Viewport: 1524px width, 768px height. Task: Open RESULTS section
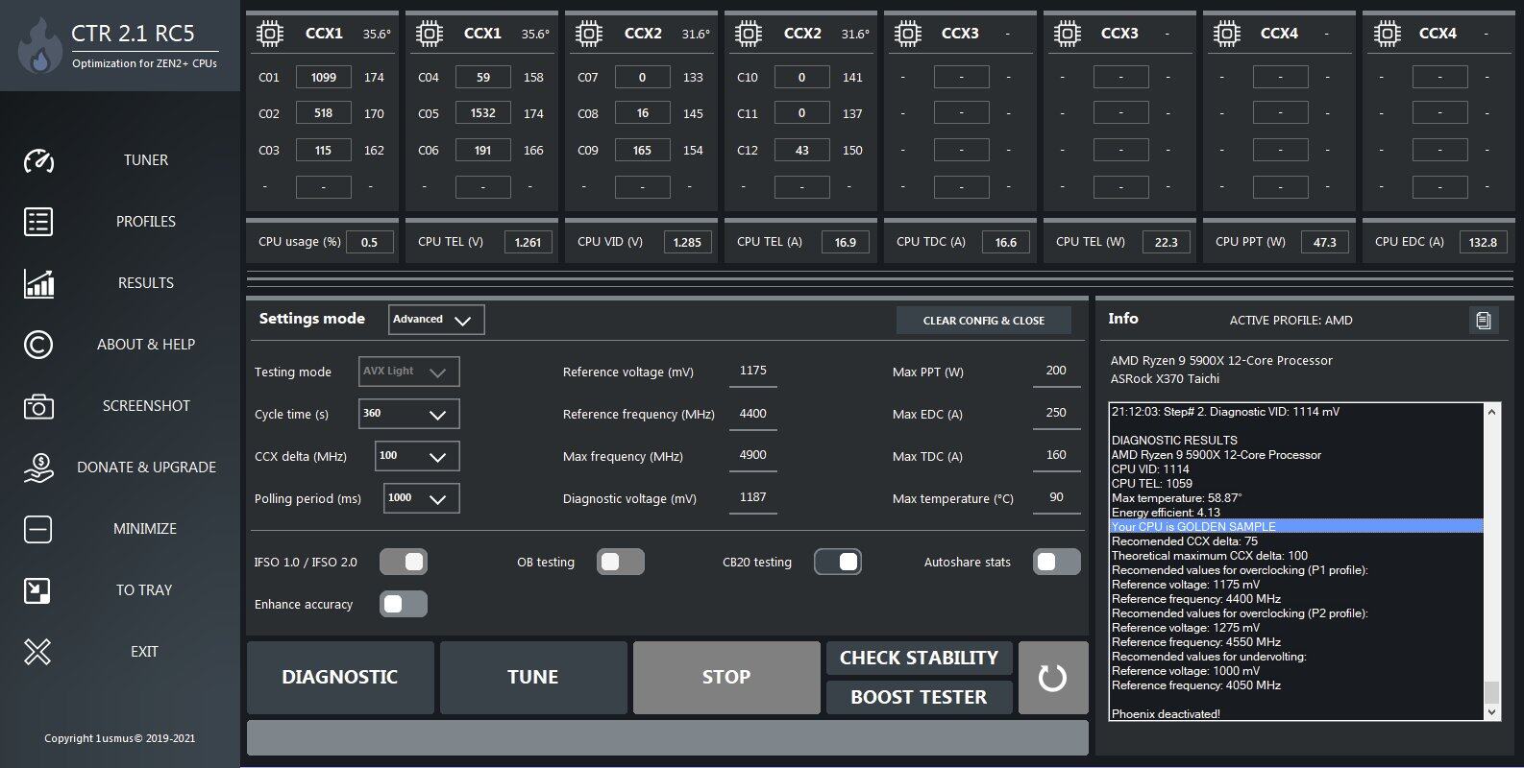click(x=146, y=283)
